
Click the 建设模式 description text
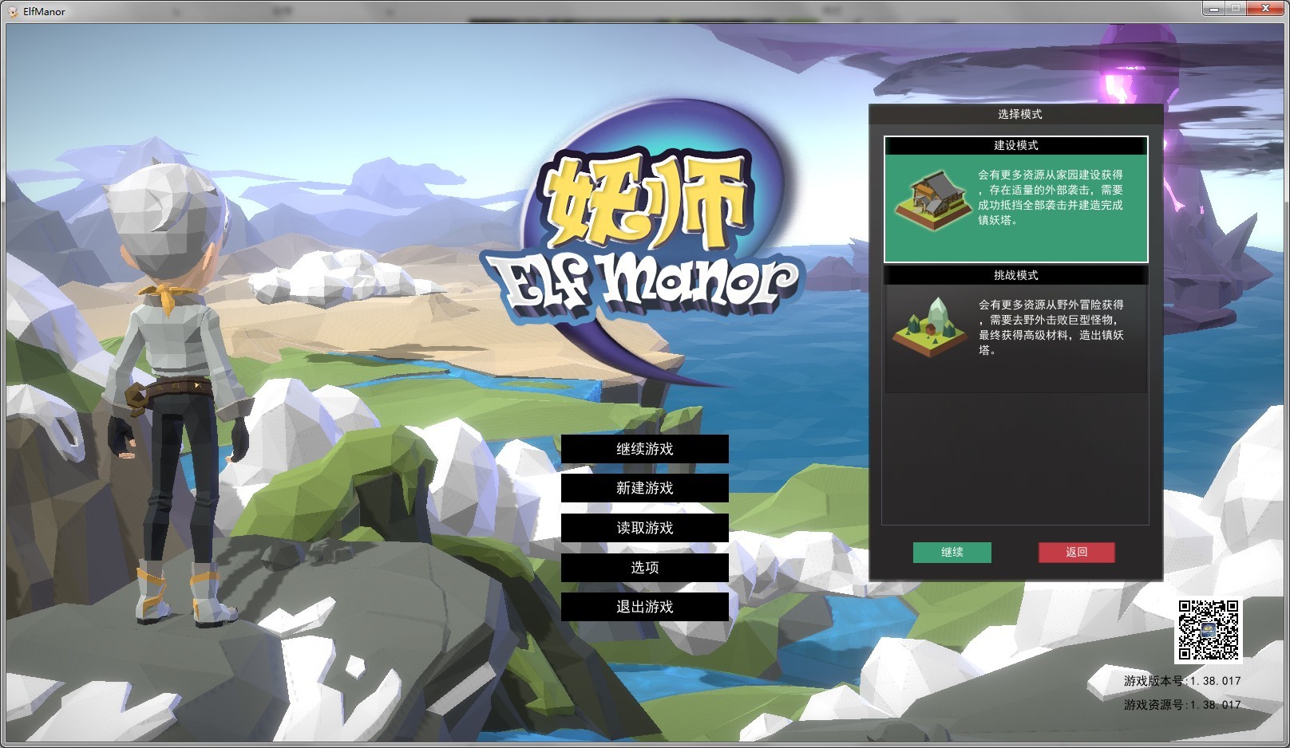[1051, 197]
